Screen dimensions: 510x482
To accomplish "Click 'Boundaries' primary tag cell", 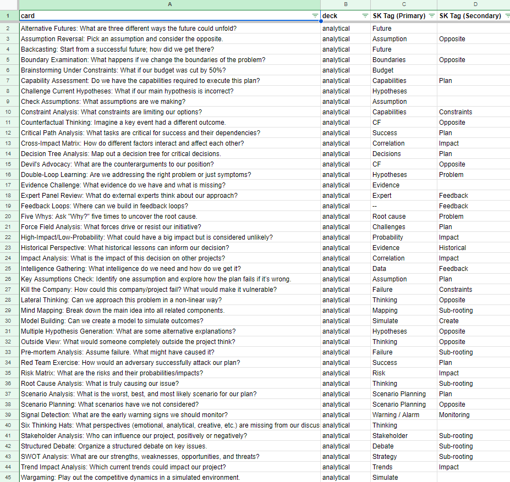I will pos(404,60).
